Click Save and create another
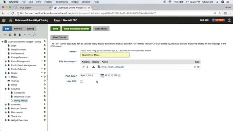Image resolution: width=233 pixels, height=131 pixels. (76, 29)
